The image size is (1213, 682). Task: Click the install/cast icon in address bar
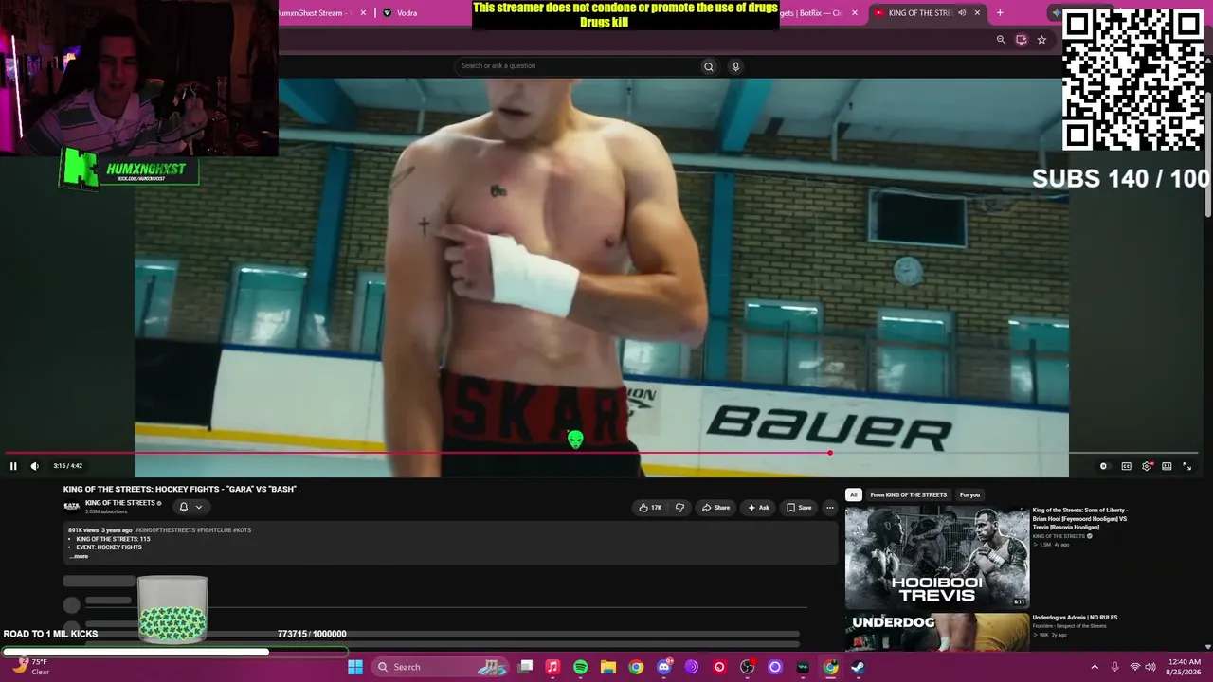tap(1021, 40)
